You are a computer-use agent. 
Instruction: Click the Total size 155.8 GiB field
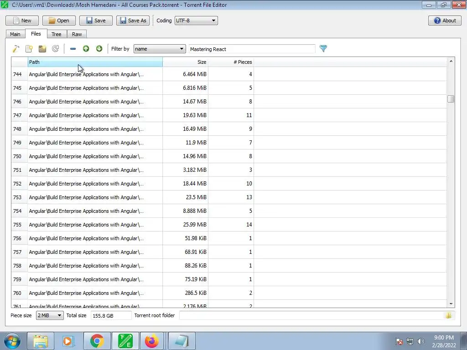point(111,315)
